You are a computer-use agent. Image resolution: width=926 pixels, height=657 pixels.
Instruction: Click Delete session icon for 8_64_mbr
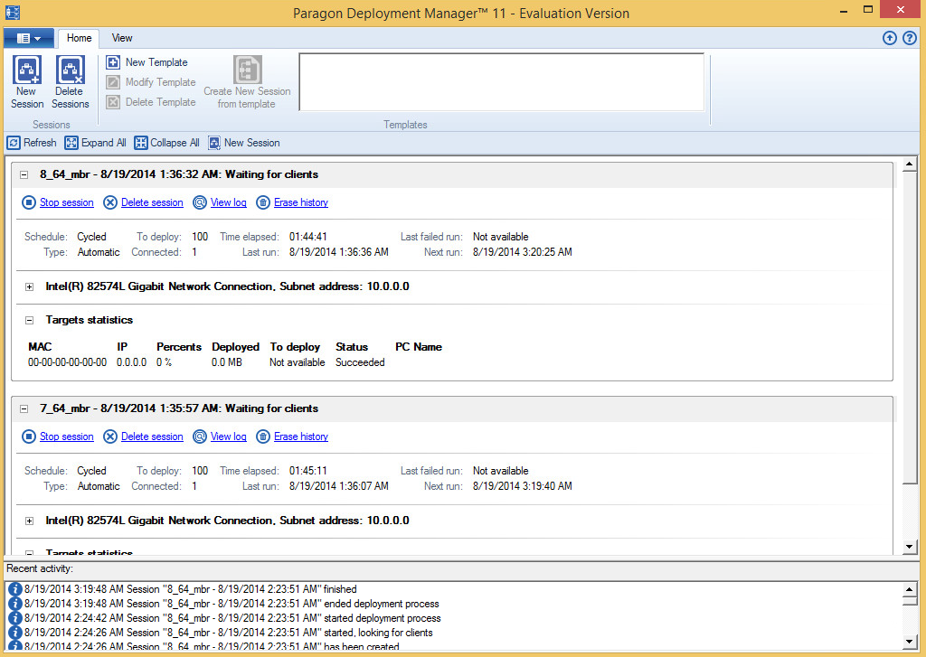pos(110,202)
